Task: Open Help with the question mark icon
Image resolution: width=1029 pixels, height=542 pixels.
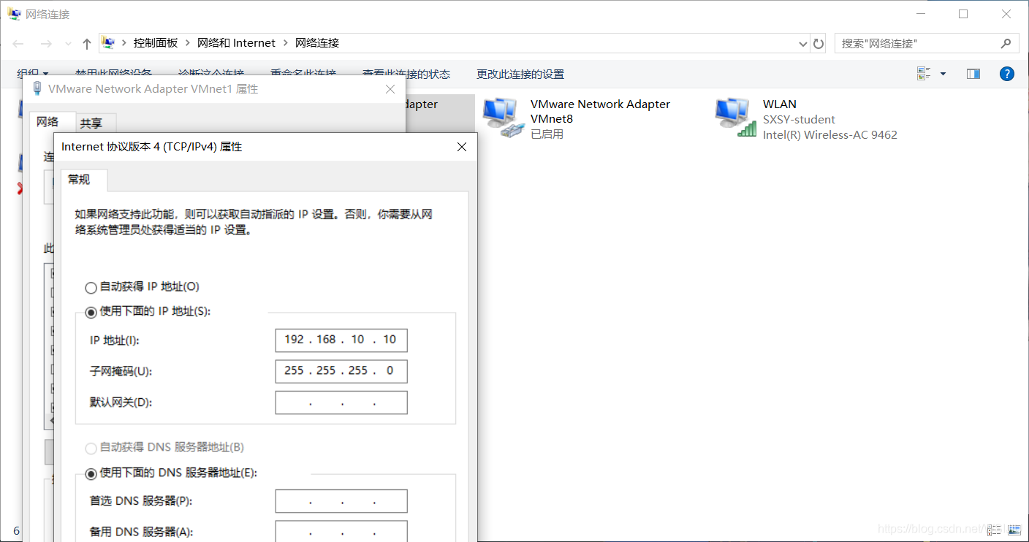Action: click(x=1007, y=74)
